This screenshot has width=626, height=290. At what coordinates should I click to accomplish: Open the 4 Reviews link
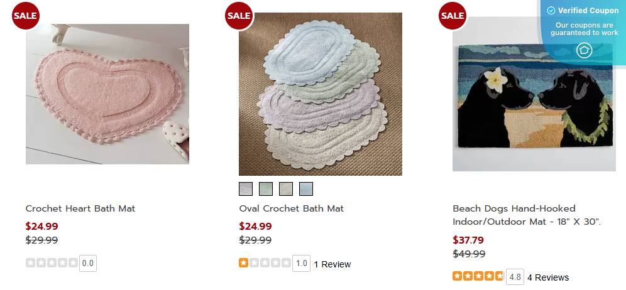point(548,277)
